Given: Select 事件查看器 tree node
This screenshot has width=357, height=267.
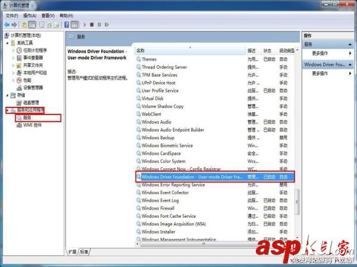Looking at the screenshot, I should pyautogui.click(x=33, y=58).
